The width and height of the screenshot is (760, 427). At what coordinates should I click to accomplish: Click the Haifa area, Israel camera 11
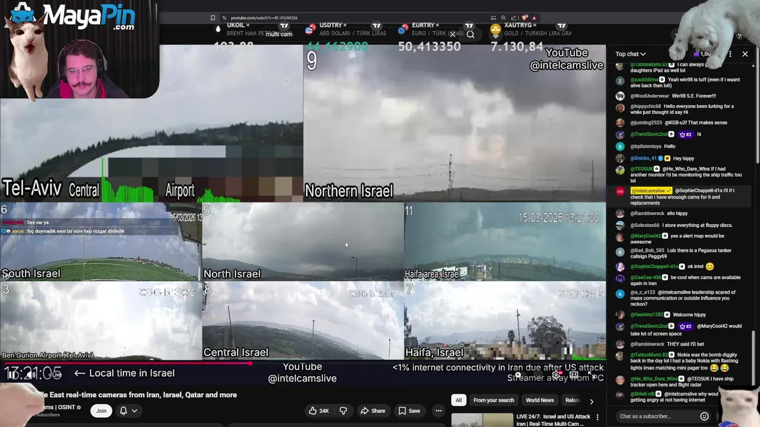click(505, 242)
